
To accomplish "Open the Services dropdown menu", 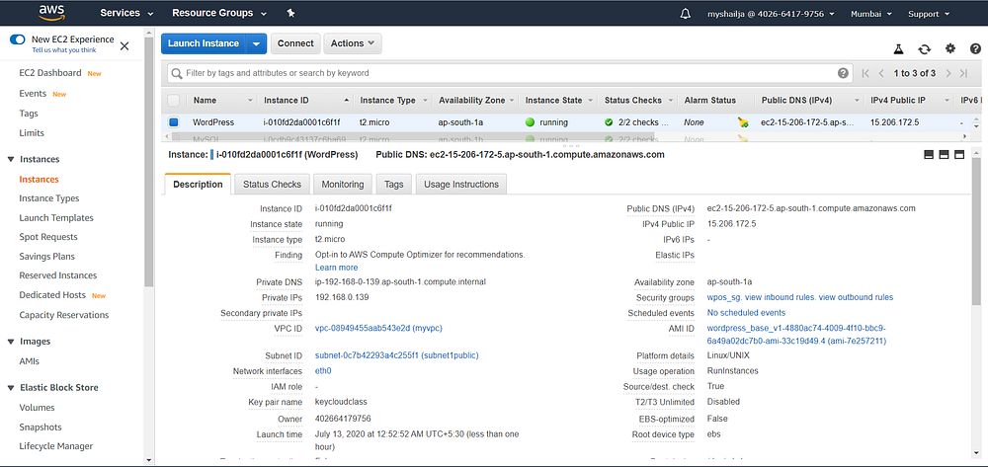I will (x=126, y=13).
